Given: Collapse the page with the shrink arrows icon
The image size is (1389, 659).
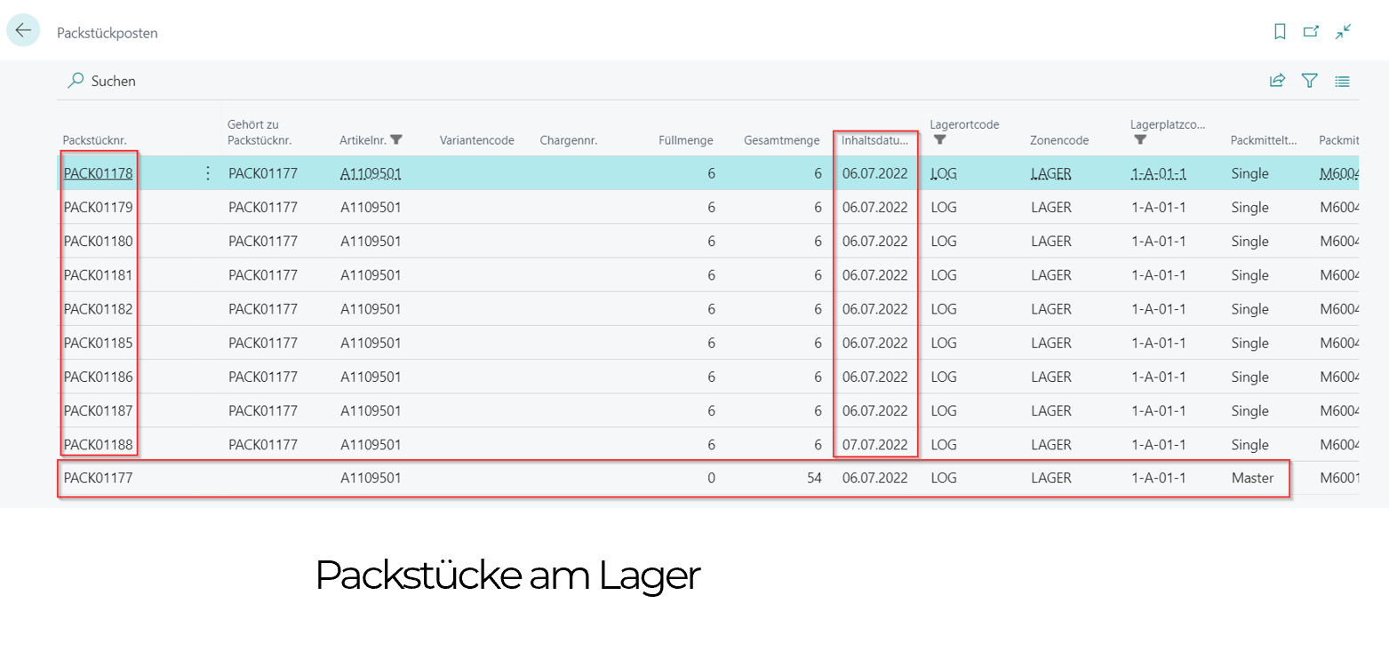Looking at the screenshot, I should [1343, 32].
